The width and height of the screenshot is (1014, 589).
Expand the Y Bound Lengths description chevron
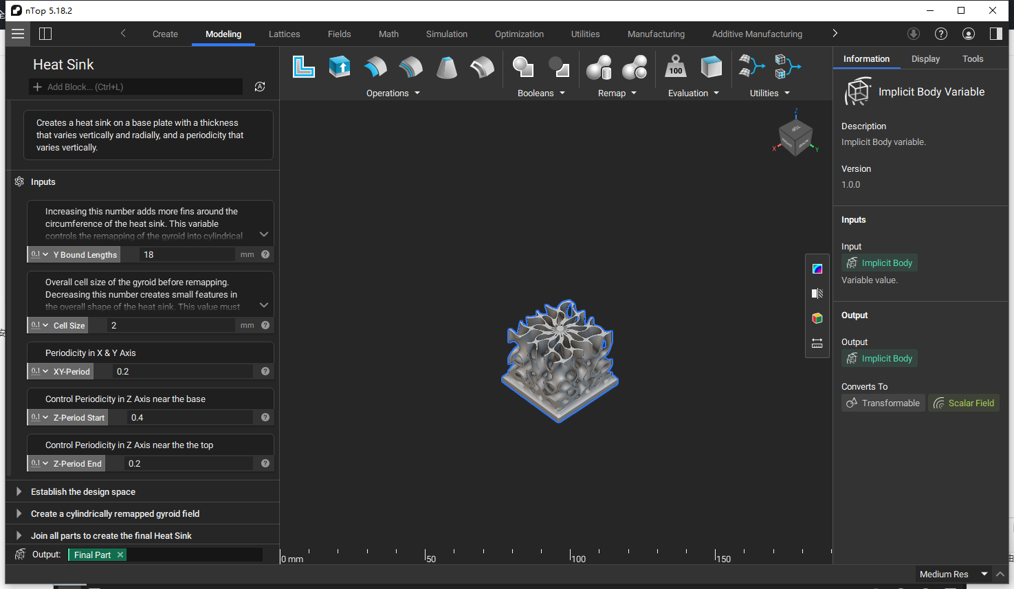264,234
